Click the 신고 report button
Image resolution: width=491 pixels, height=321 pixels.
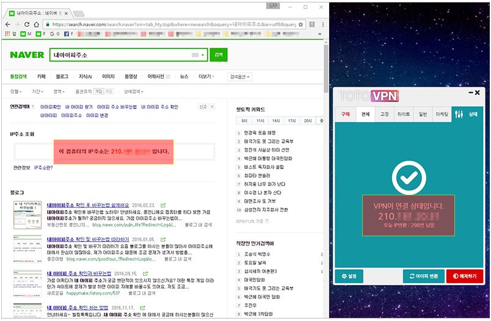(203, 107)
